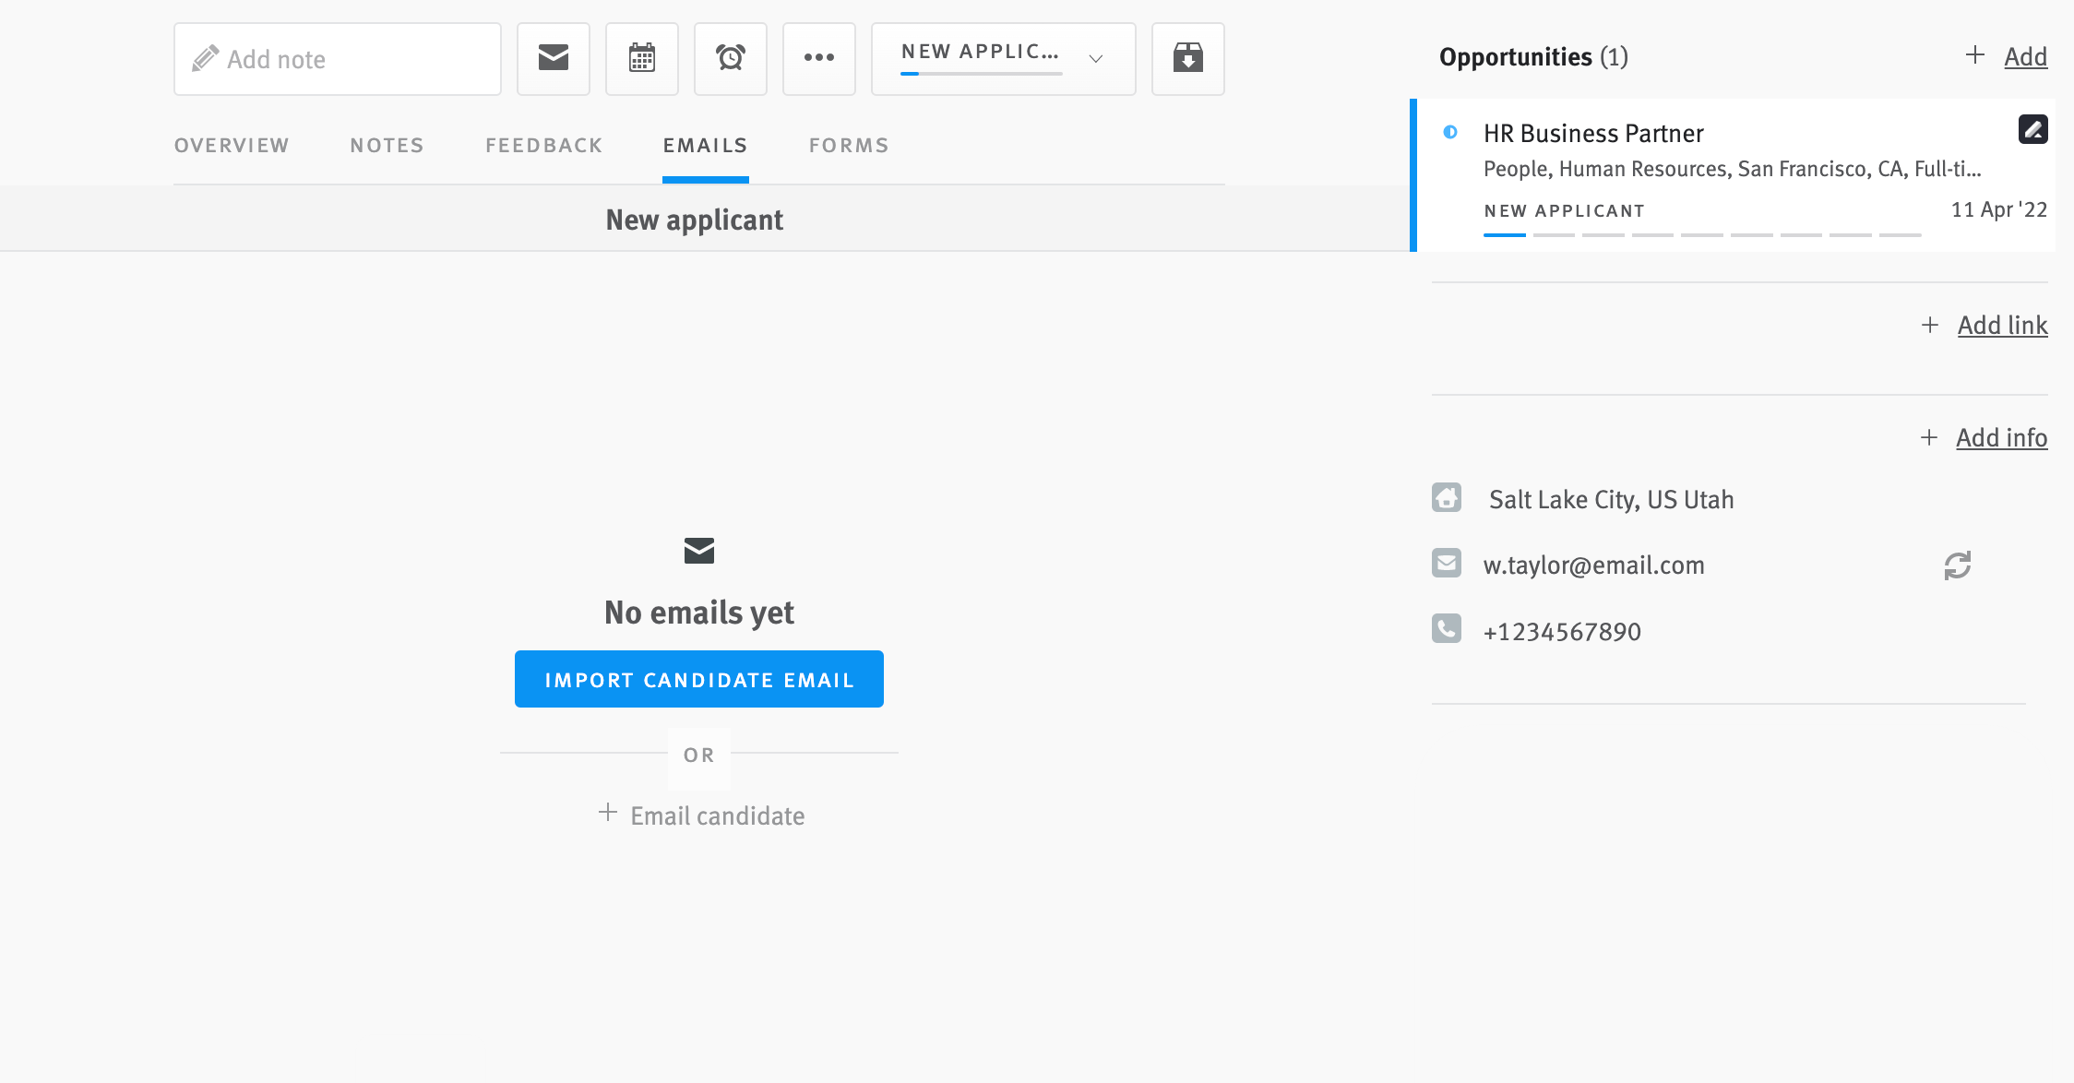The width and height of the screenshot is (2074, 1083).
Task: Open the email compose envelope icon
Action: click(552, 58)
